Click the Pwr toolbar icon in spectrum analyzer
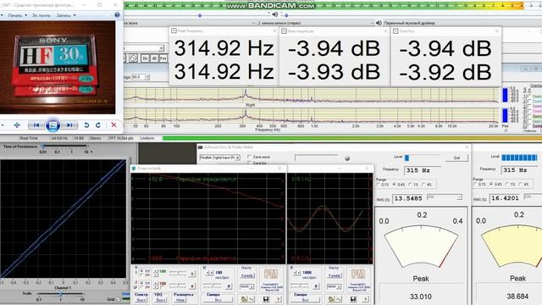This screenshot has width=542, height=305. click(163, 58)
